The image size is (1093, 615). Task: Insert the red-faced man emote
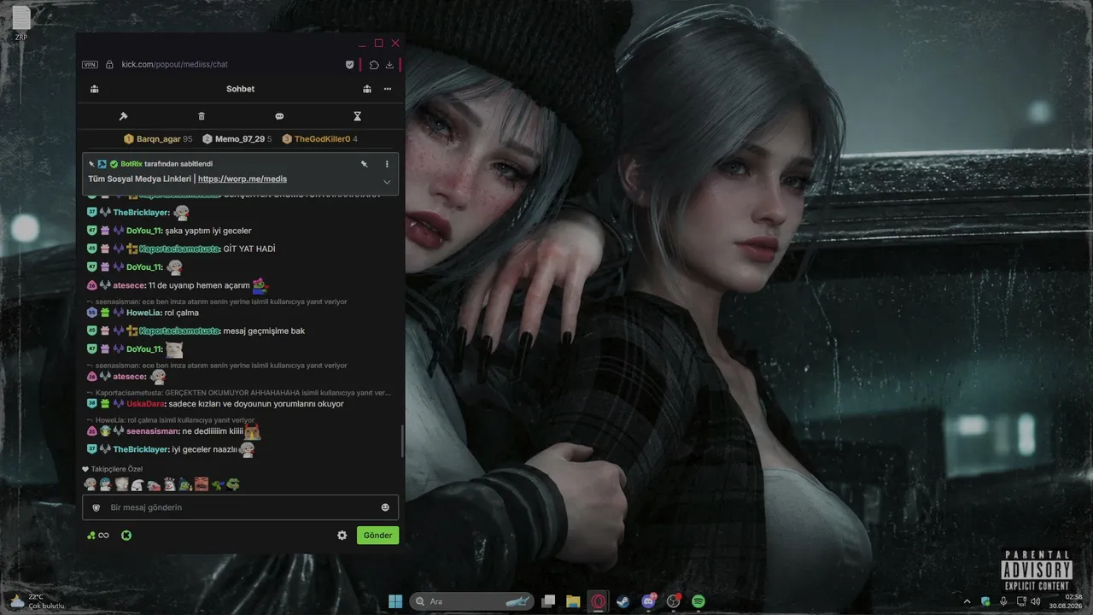point(202,484)
